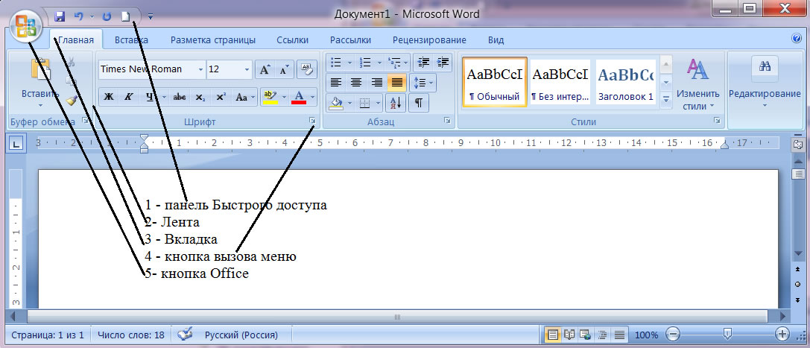Select the Заголовок 1 style
Screen dimensions: 810x348
point(626,81)
